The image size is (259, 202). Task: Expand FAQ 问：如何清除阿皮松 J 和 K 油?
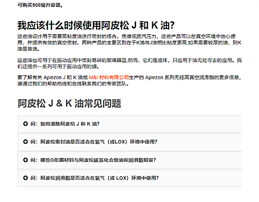(x=130, y=124)
